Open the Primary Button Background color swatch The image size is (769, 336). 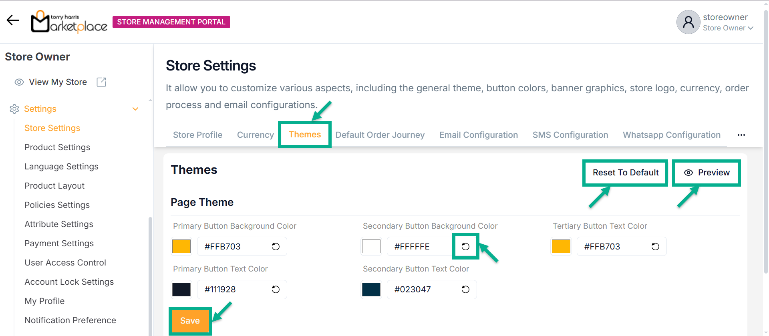tap(181, 247)
